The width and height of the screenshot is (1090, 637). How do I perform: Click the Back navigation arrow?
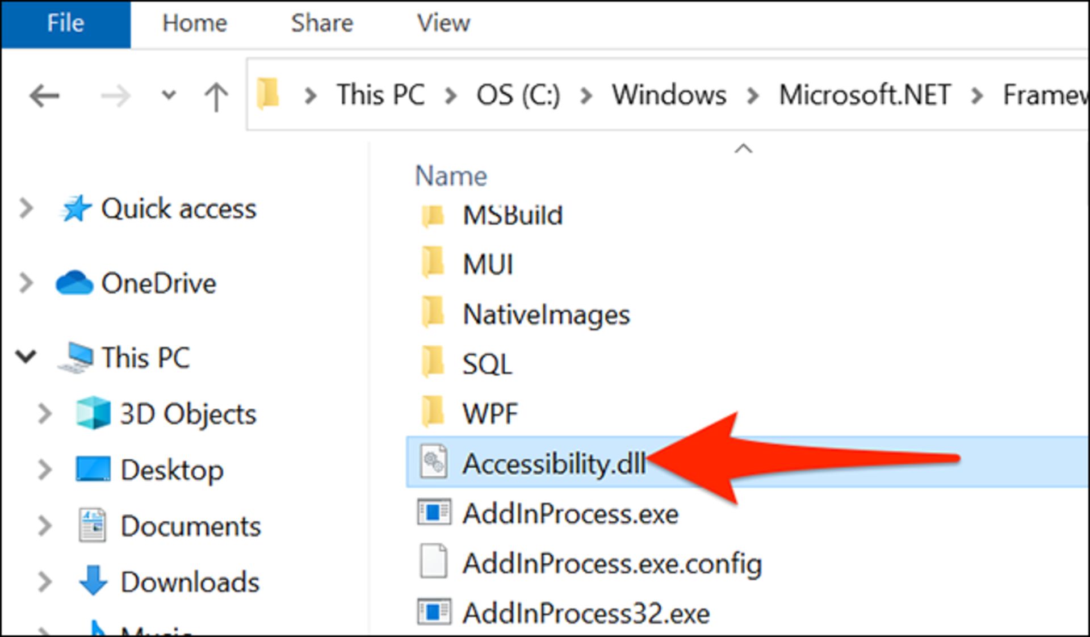click(44, 96)
